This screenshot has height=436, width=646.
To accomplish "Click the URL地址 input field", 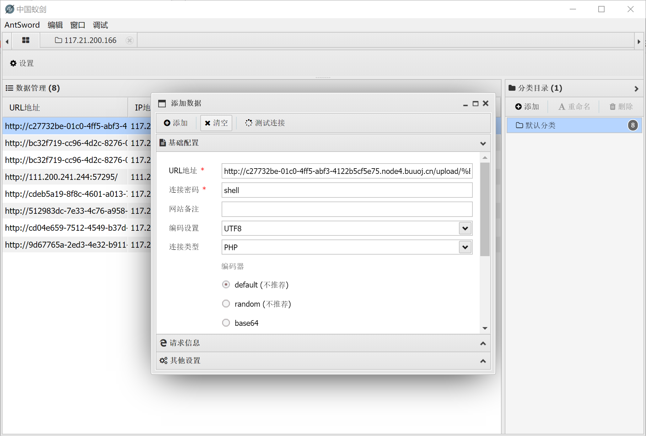I will point(347,171).
